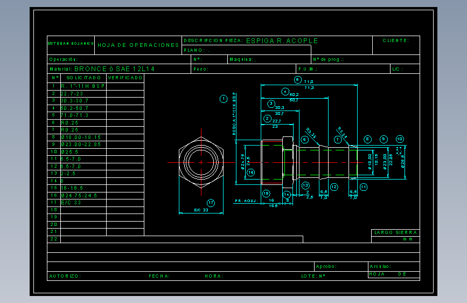
Task: Select table row 17 E/C 33
Action: coord(95,203)
